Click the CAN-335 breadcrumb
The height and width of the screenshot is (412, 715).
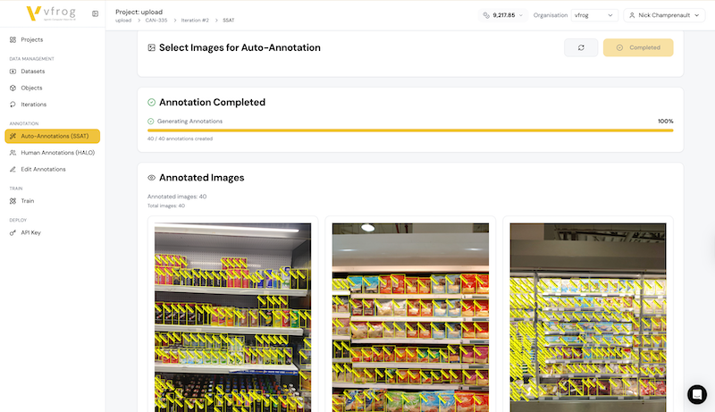click(156, 21)
